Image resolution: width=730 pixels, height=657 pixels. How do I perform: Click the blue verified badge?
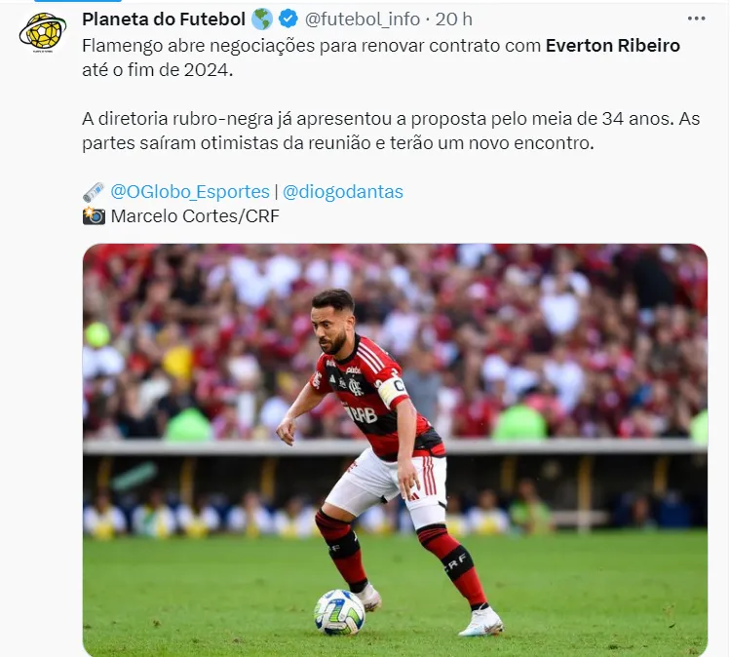288,19
